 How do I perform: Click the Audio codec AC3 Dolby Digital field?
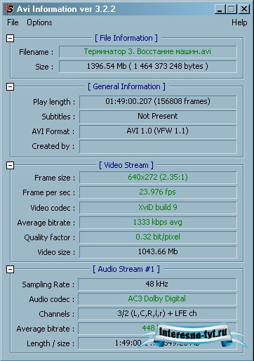pyautogui.click(x=157, y=298)
